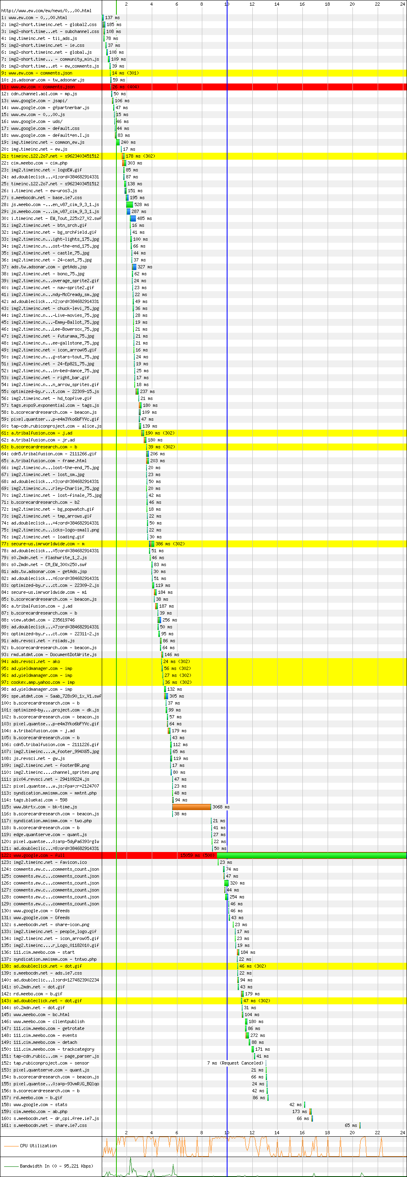407x1177 pixels.
Task: Click the page URL 'http://www.ew.com/ew/news/0,,,00.html'
Action: tap(46, 11)
